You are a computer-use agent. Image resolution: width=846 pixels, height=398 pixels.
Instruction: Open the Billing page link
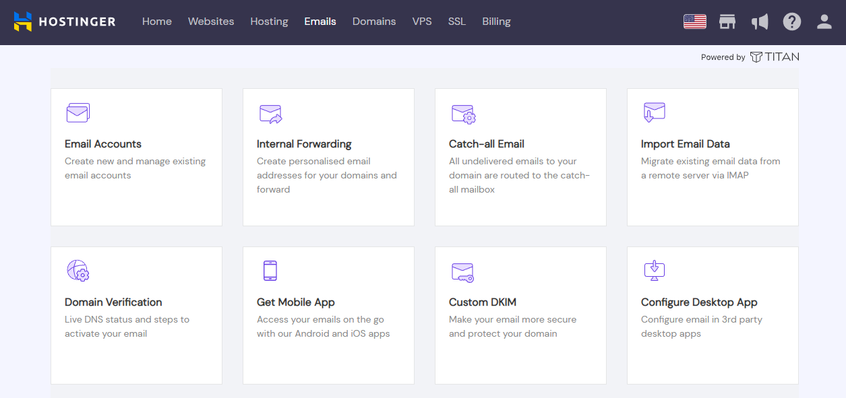[496, 22]
